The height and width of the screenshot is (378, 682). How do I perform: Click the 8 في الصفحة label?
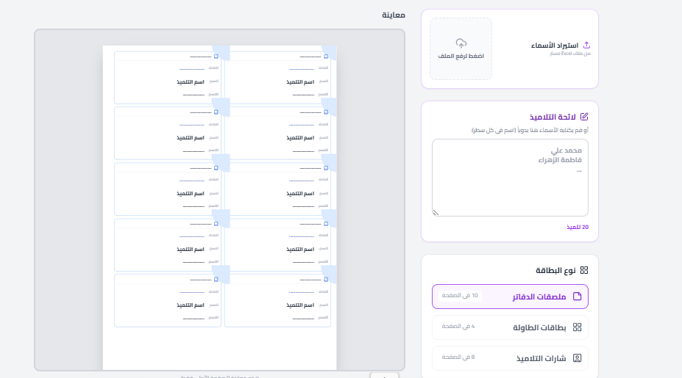(458, 357)
